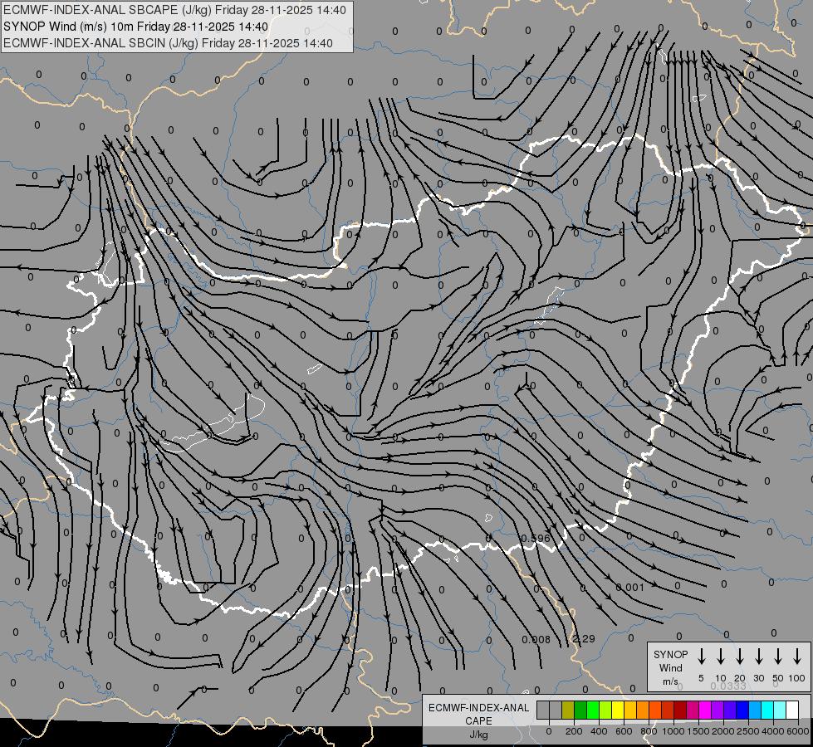Click the '2500' tick on the CAPE scale

pyautogui.click(x=748, y=731)
